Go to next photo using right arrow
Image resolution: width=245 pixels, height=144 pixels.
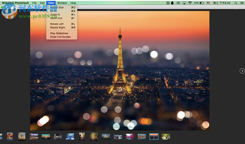click(x=242, y=71)
